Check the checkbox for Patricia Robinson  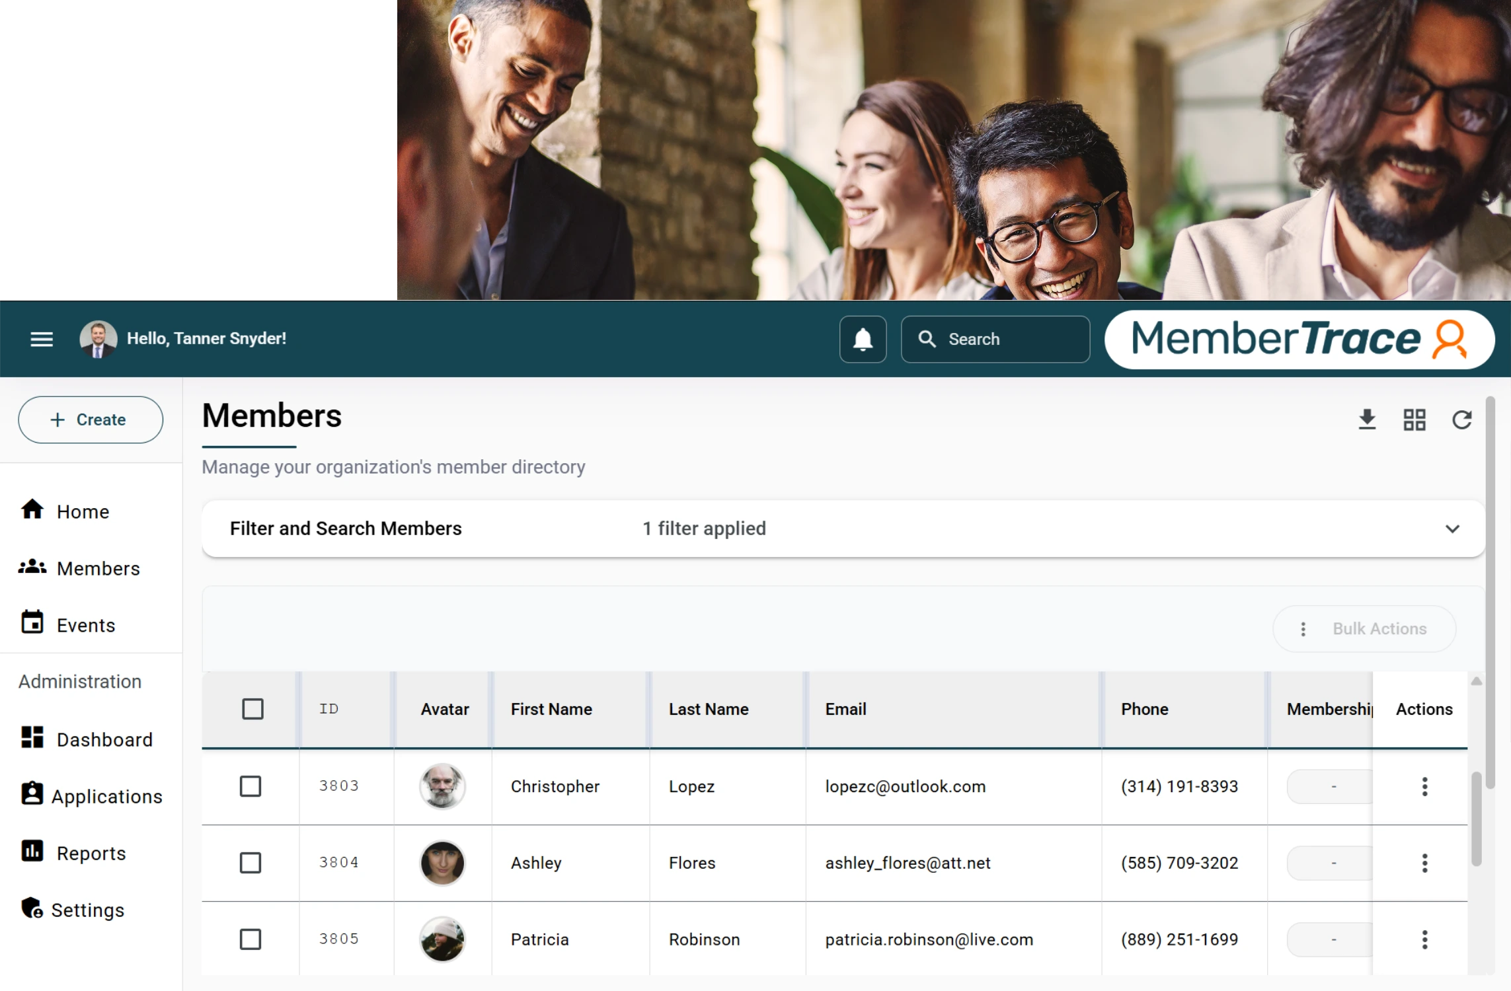point(251,939)
